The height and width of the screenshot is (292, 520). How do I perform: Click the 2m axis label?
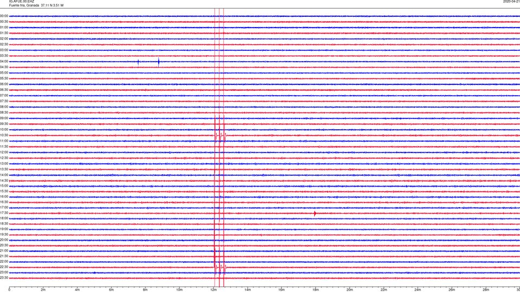pos(43,290)
